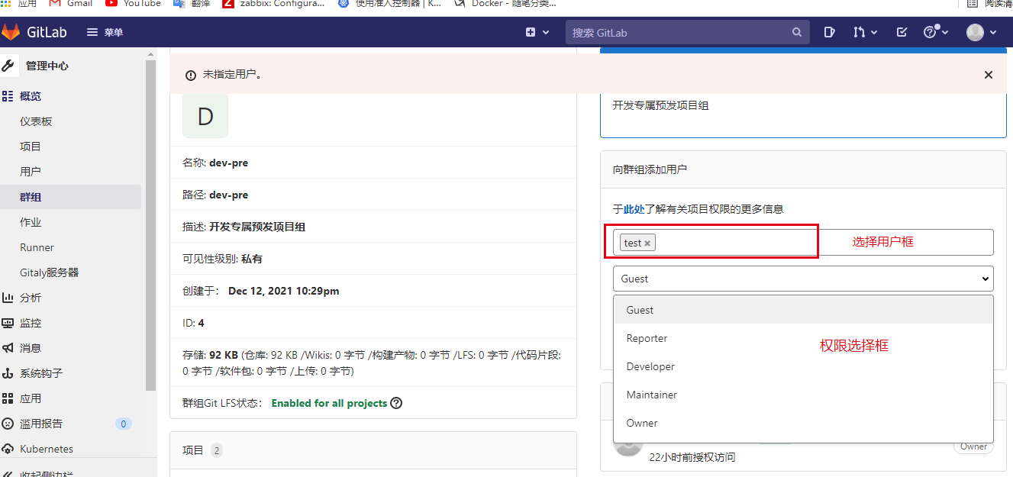Remove the test user tag
Image resolution: width=1013 pixels, height=477 pixels.
647,243
